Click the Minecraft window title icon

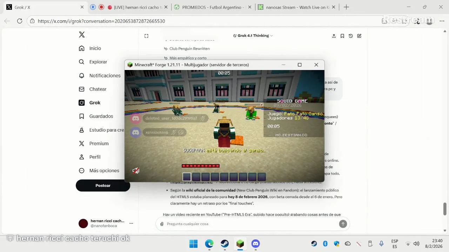point(130,65)
